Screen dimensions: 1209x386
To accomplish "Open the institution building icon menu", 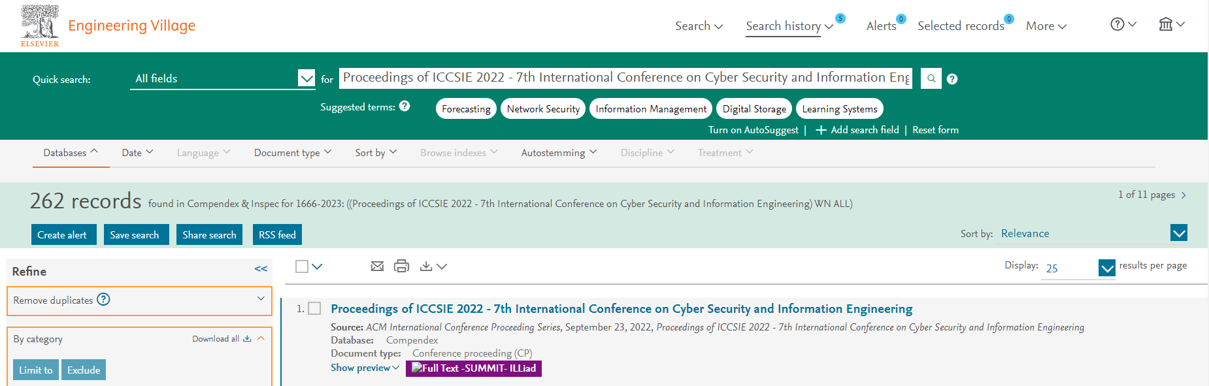I will pyautogui.click(x=1170, y=25).
